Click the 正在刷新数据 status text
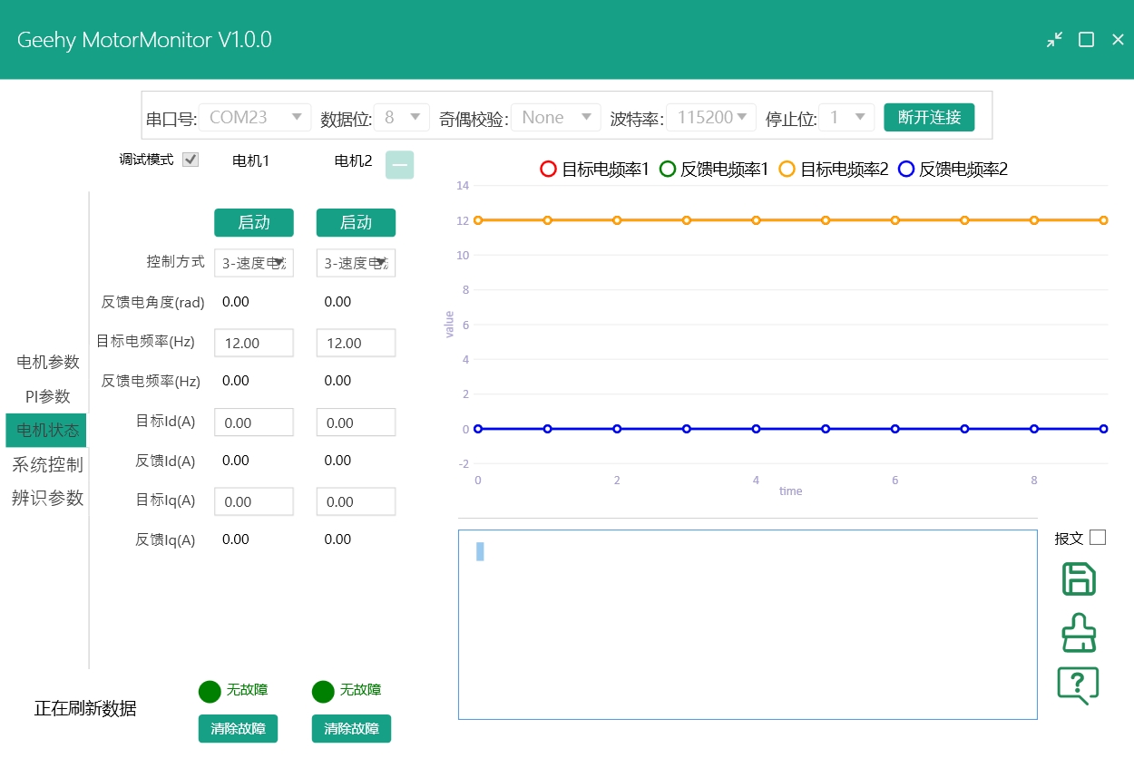Screen dimensions: 1134x758 pyautogui.click(x=85, y=708)
